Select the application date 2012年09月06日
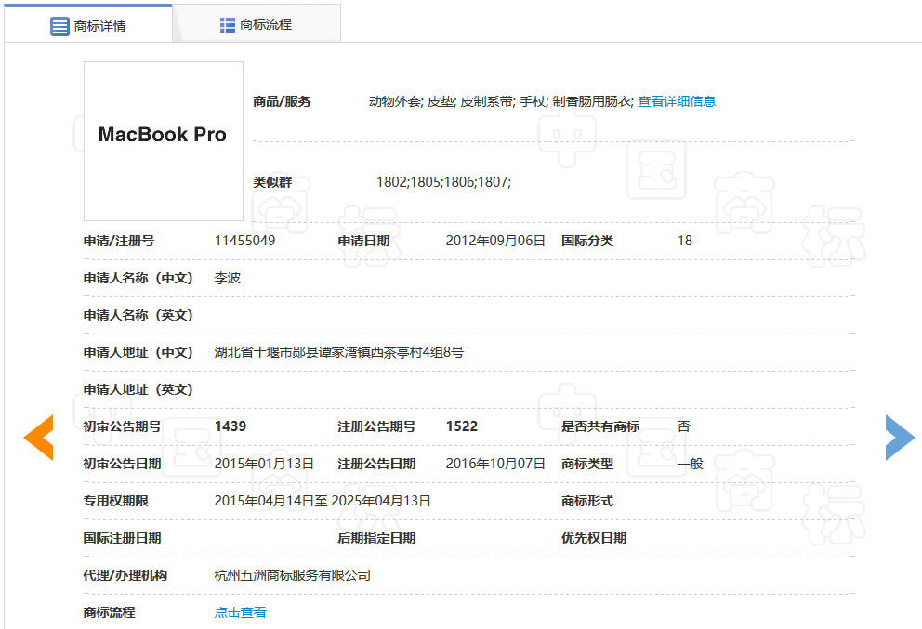This screenshot has height=629, width=922. click(495, 241)
